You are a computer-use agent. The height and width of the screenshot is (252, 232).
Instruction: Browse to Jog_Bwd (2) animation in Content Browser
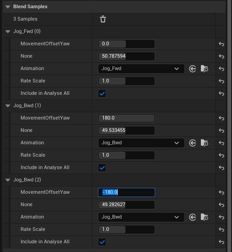(205, 217)
